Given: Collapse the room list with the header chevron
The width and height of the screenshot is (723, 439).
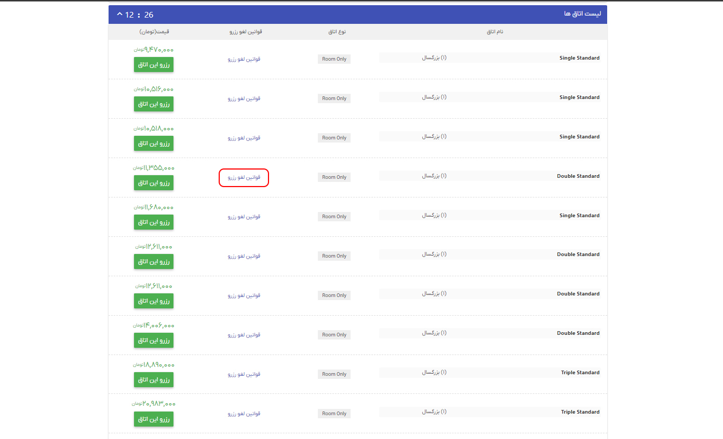Looking at the screenshot, I should [120, 14].
